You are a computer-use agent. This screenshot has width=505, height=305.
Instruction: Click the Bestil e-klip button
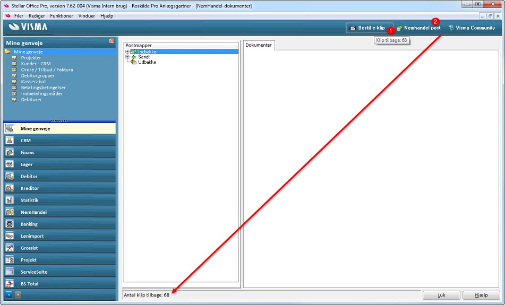(x=370, y=28)
